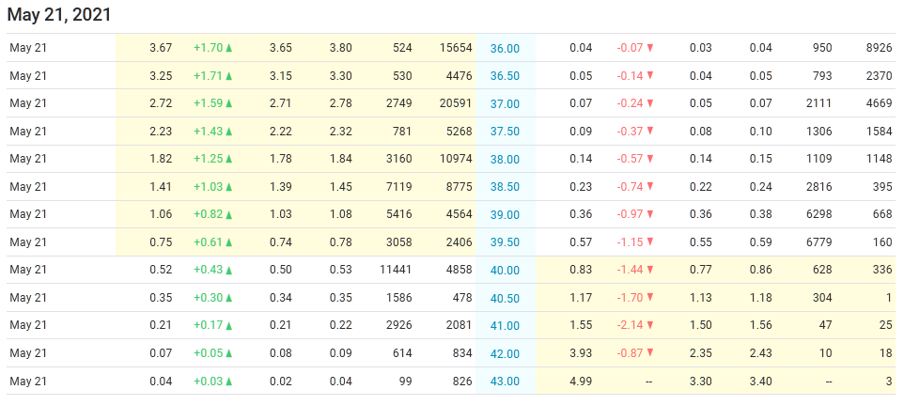Image resolution: width=904 pixels, height=405 pixels.
Task: Click the red down arrow beside -0.87
Action: (x=650, y=353)
